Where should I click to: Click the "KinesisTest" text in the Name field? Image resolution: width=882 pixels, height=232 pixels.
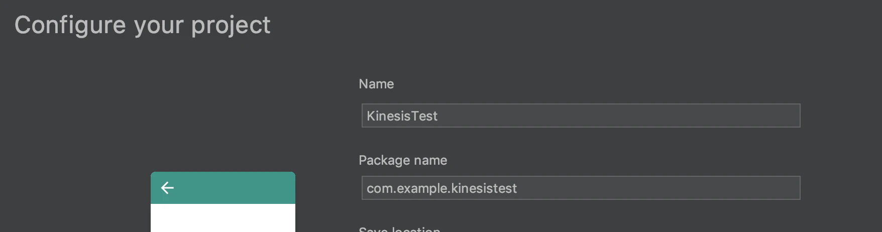coord(402,116)
